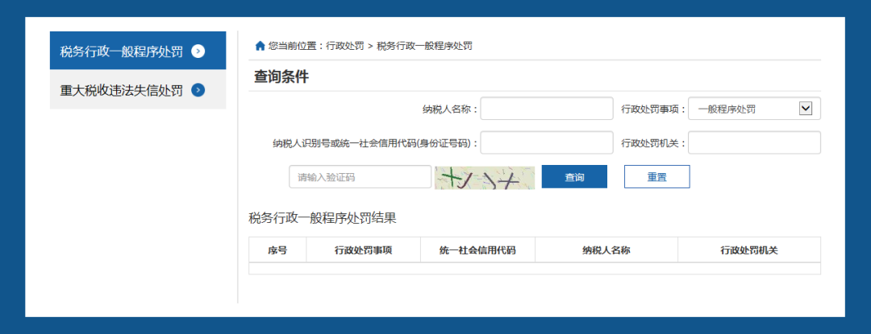Click the 纳税人名称 input field
This screenshot has width=871, height=334.
[547, 109]
